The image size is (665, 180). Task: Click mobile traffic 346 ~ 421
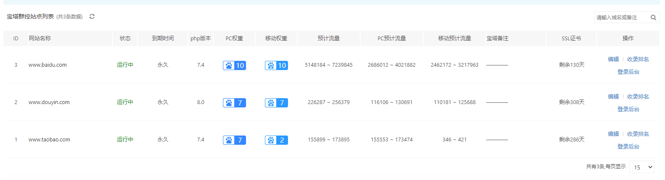(455, 140)
